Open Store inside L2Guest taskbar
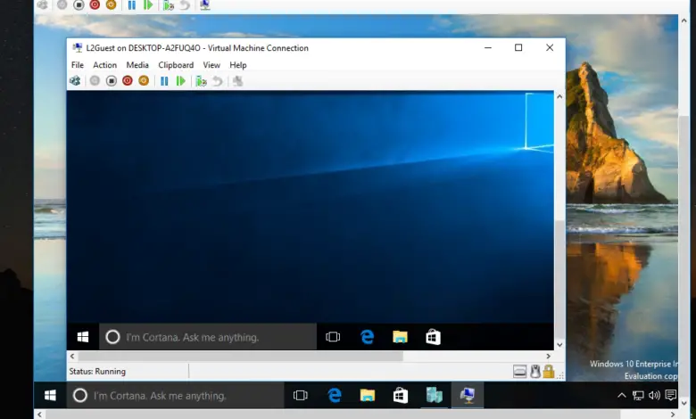This screenshot has height=419, width=696. pyautogui.click(x=433, y=337)
